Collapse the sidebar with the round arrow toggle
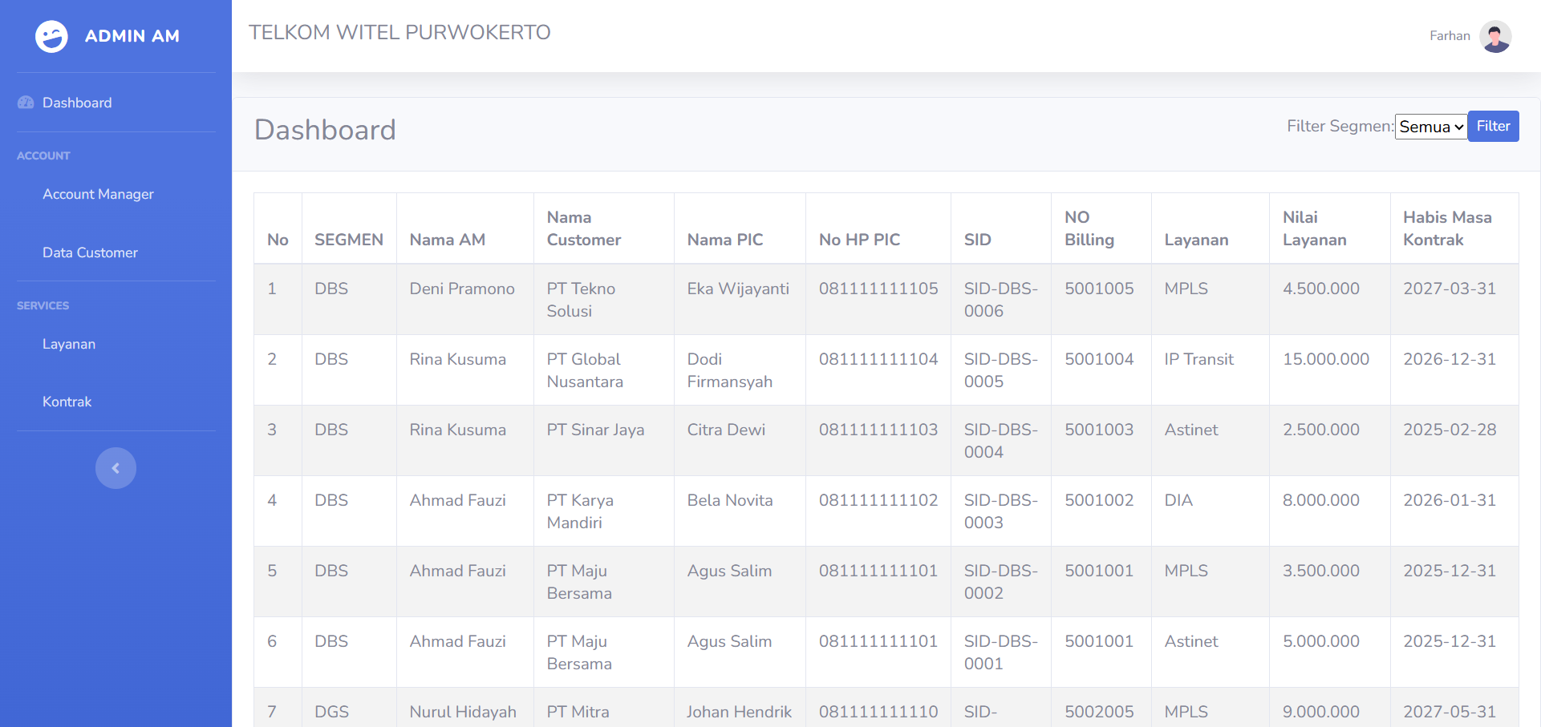Screen dimensions: 1541x727 [x=116, y=468]
